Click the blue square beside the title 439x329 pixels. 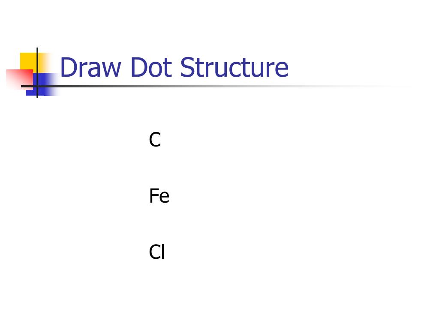42,84
